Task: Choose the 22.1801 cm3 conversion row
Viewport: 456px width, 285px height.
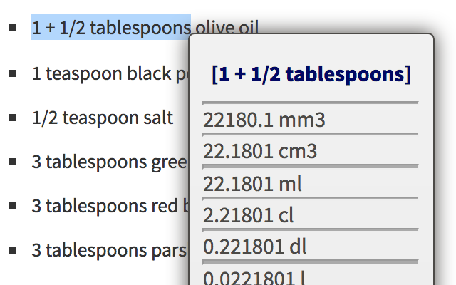Action: click(311, 151)
